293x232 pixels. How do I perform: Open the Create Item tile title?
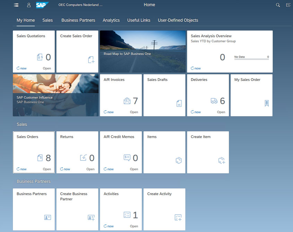[200, 137]
